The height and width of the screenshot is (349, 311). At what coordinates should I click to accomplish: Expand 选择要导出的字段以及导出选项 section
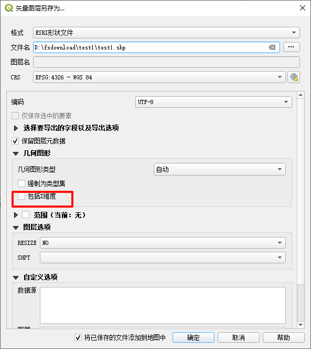[x=16, y=128]
